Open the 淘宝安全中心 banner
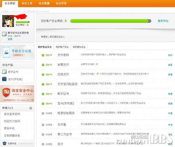 click(17, 93)
